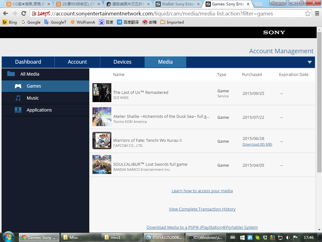Switch to the Dashboard tab
Viewport: 322px width, 242px height.
[28, 62]
